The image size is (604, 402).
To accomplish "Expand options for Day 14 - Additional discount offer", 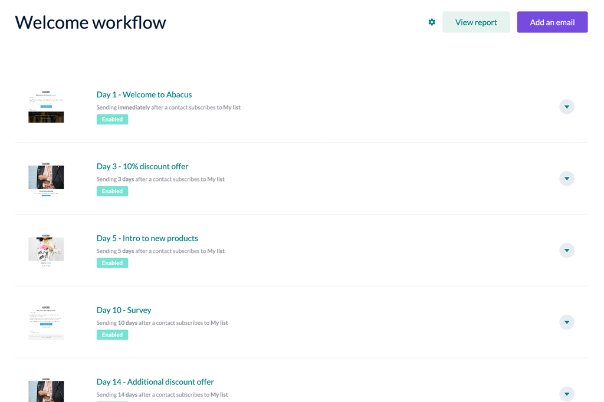I will click(x=566, y=394).
